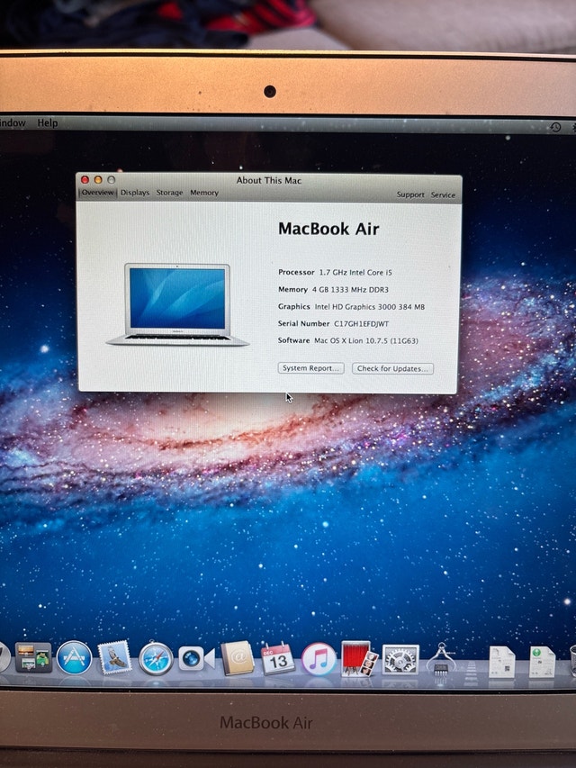The height and width of the screenshot is (768, 576).
Task: Open System Information chip icon in the Dock
Action: coord(441,659)
